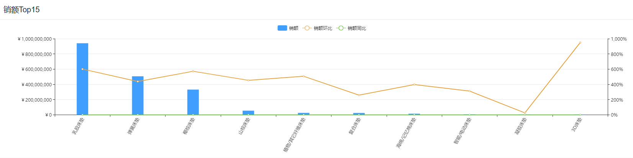Click the orange 销额环比 legend marker
This screenshot has width=633, height=158.
pos(307,28)
